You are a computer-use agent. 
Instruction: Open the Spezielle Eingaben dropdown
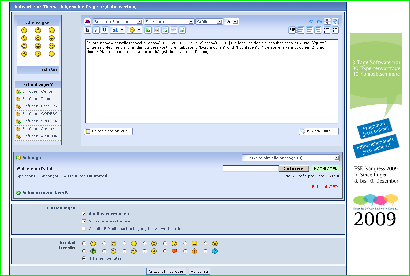(x=118, y=22)
